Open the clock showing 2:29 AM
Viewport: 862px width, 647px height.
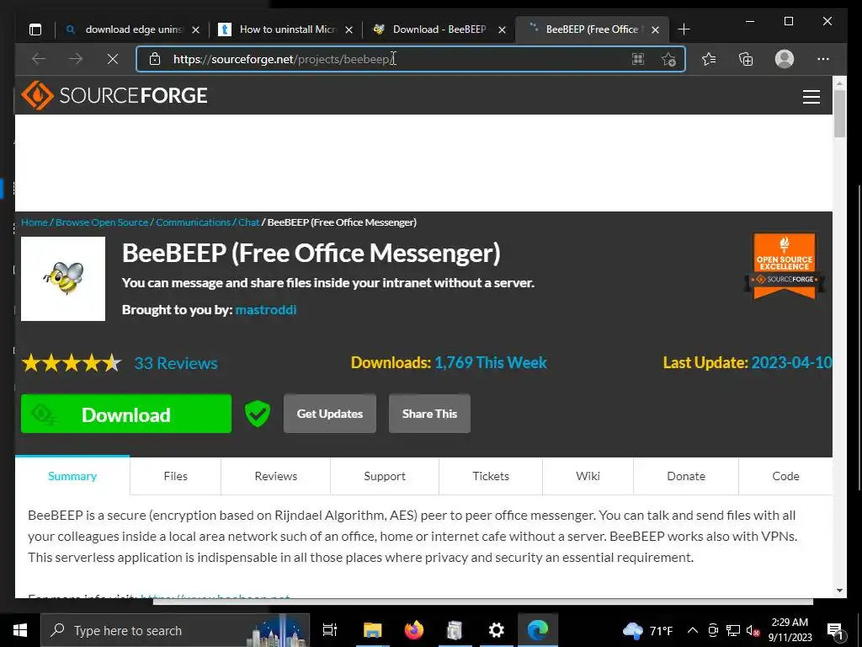[x=790, y=630]
